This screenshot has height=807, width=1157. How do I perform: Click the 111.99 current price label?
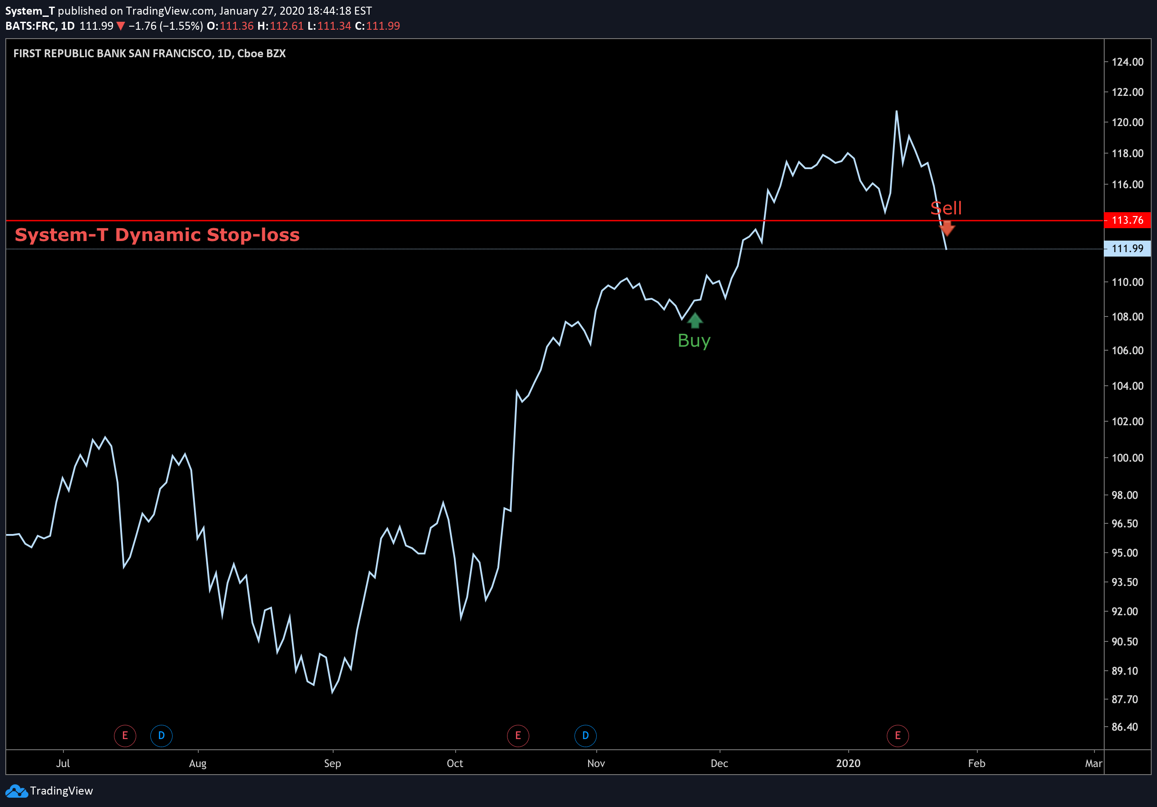1127,249
